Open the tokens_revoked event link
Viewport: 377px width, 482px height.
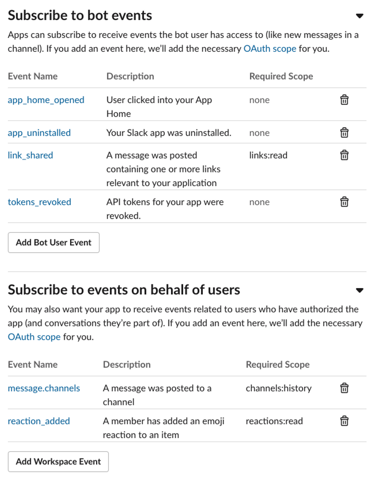coord(40,202)
